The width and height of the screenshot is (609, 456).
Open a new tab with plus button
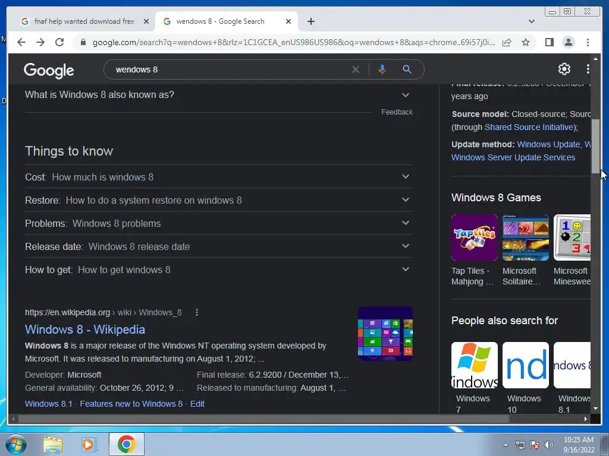310,21
